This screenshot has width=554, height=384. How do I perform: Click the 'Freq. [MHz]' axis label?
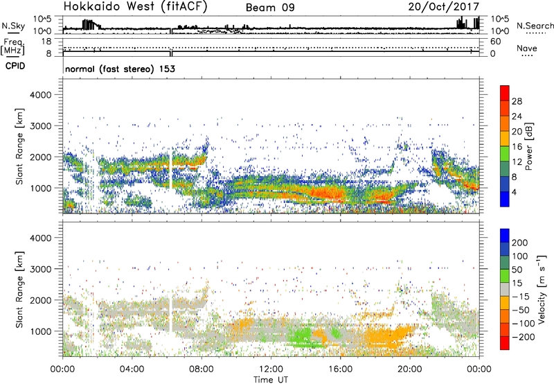point(12,47)
